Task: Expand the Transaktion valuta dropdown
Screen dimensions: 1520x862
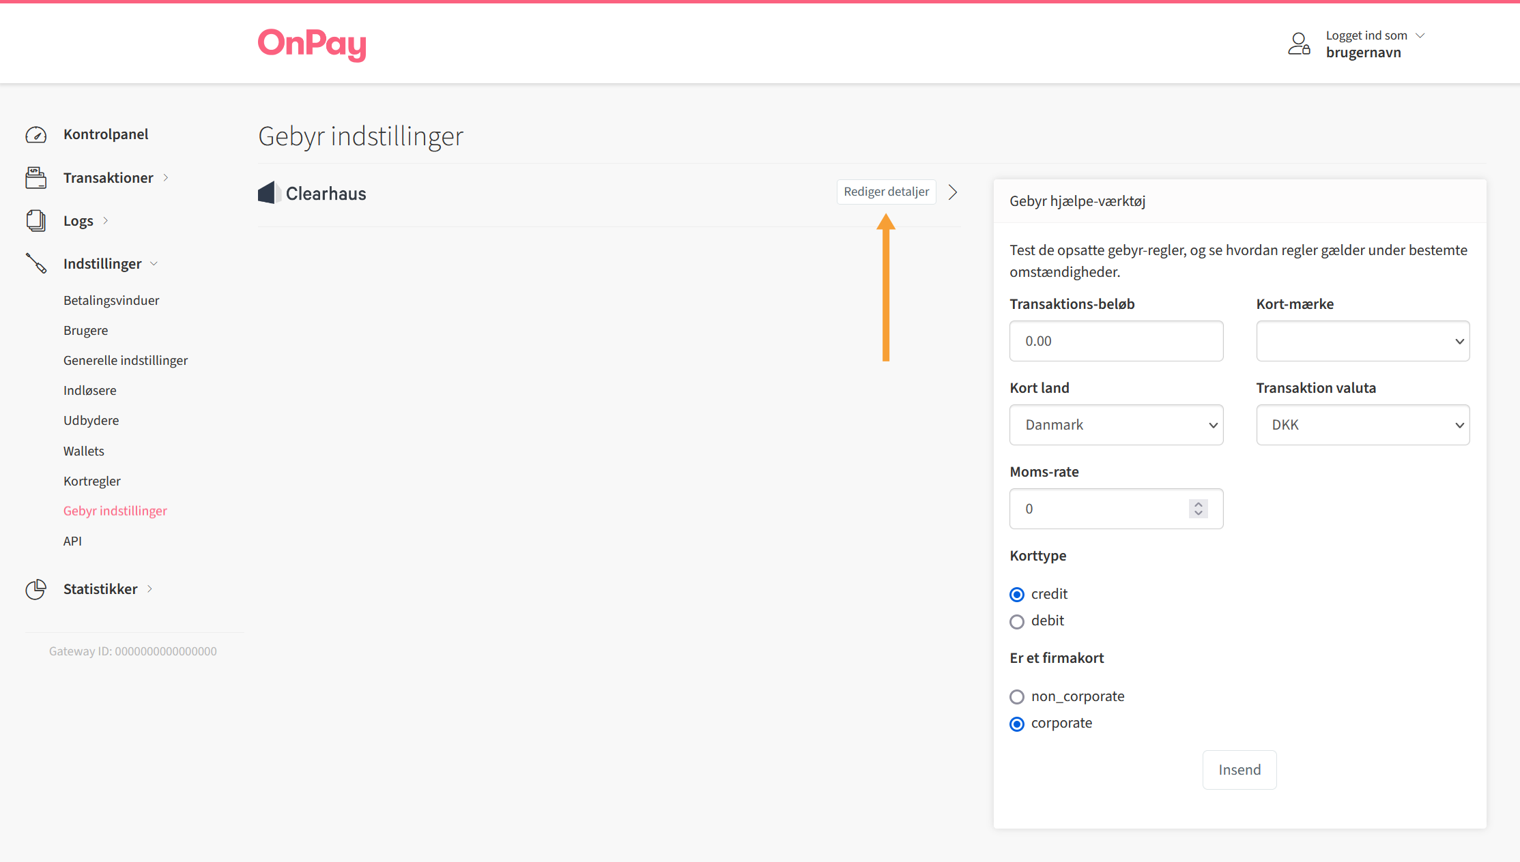Action: pyautogui.click(x=1362, y=423)
